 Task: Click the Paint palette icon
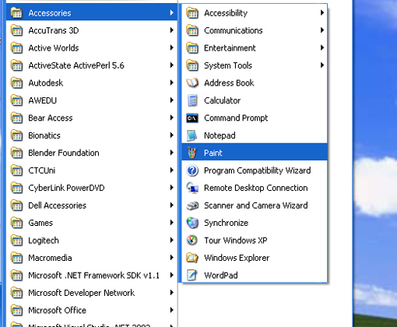(x=192, y=153)
